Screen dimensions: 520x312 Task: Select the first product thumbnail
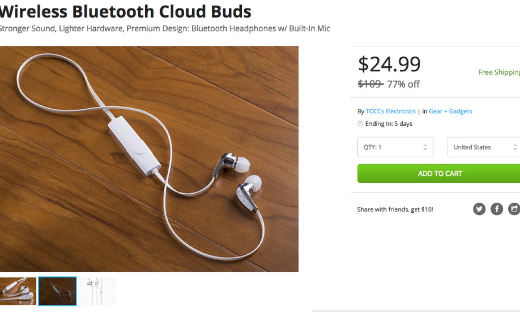(17, 291)
